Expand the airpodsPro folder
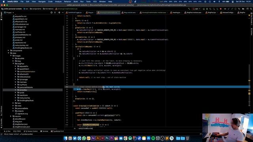This screenshot has height=142, width=253. pos(16,66)
